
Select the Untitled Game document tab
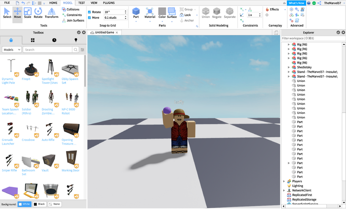click(104, 32)
